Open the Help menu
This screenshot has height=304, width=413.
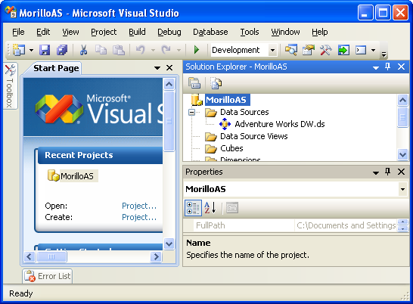click(x=320, y=32)
